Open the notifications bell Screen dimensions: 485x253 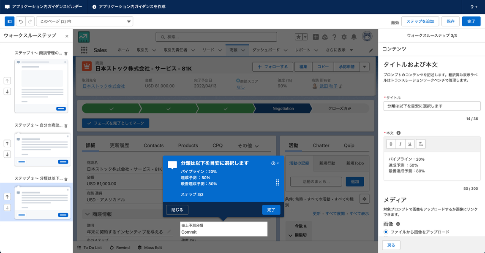354,37
